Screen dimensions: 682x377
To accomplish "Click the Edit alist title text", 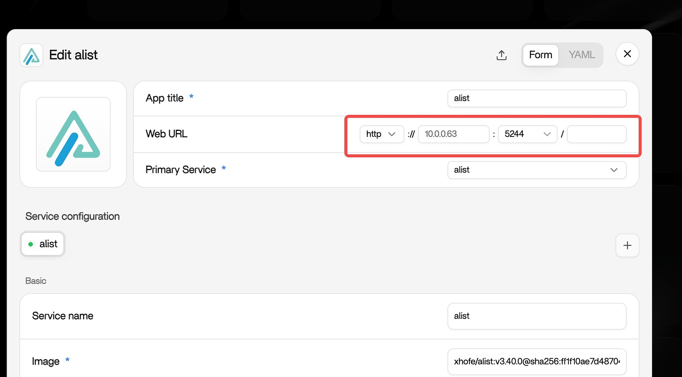I will coord(74,55).
